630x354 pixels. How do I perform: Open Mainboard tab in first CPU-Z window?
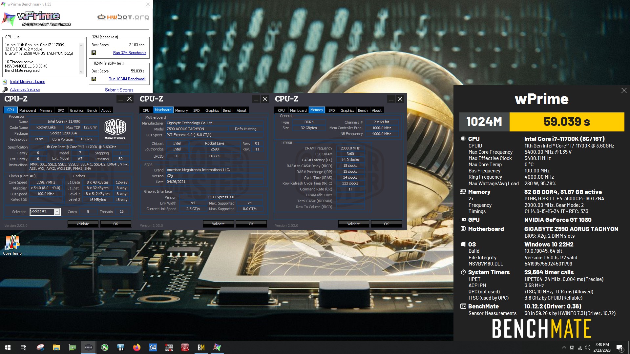click(x=28, y=110)
